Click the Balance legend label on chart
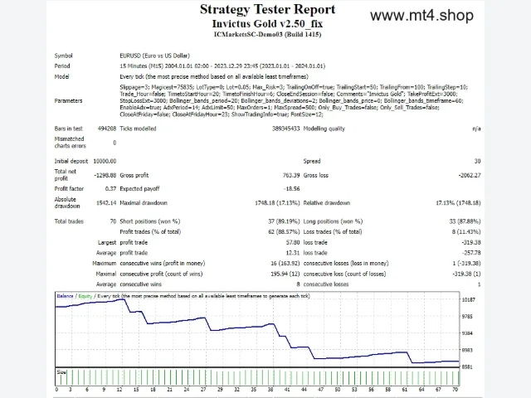 (x=65, y=296)
